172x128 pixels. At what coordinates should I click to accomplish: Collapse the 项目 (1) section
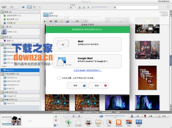(2, 37)
